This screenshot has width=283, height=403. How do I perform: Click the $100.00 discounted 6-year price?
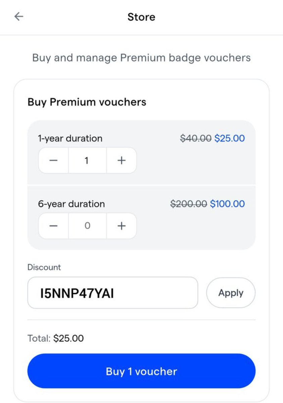pos(227,204)
